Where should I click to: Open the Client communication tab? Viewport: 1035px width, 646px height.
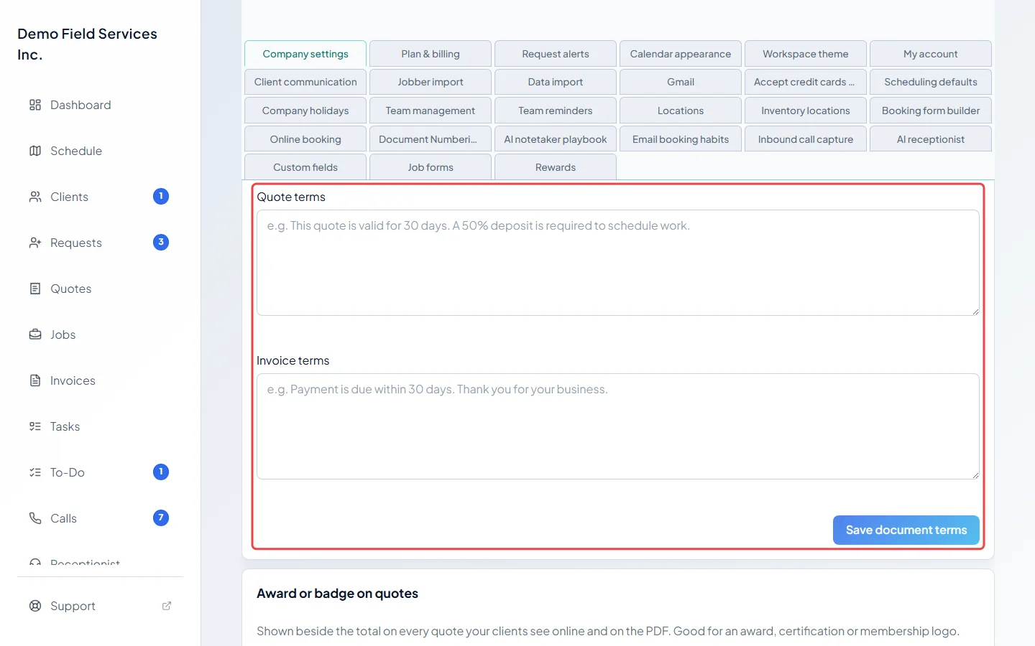point(305,82)
